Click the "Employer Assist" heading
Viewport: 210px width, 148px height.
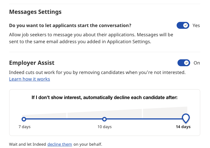pyautogui.click(x=32, y=63)
